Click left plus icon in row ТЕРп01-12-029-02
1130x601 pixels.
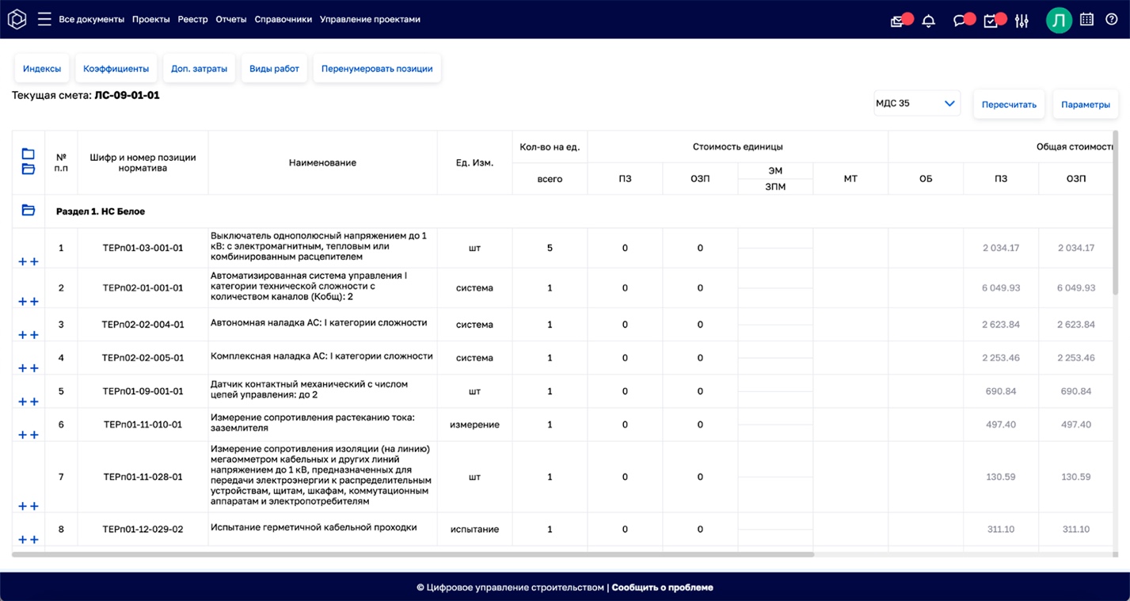(x=22, y=539)
